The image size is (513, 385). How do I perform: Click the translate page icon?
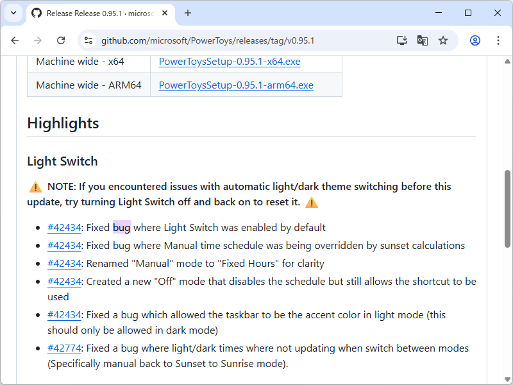click(423, 40)
